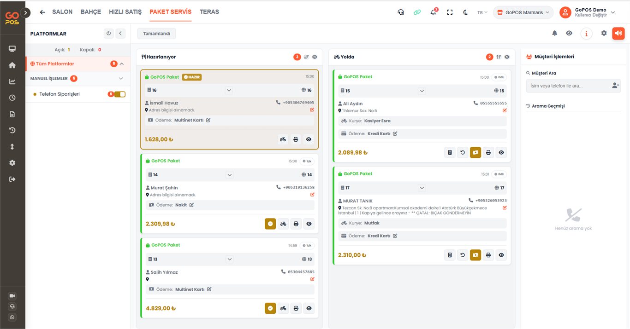The width and height of the screenshot is (630, 329).
Task: Revert MURAT TANIK order status
Action: [463, 255]
